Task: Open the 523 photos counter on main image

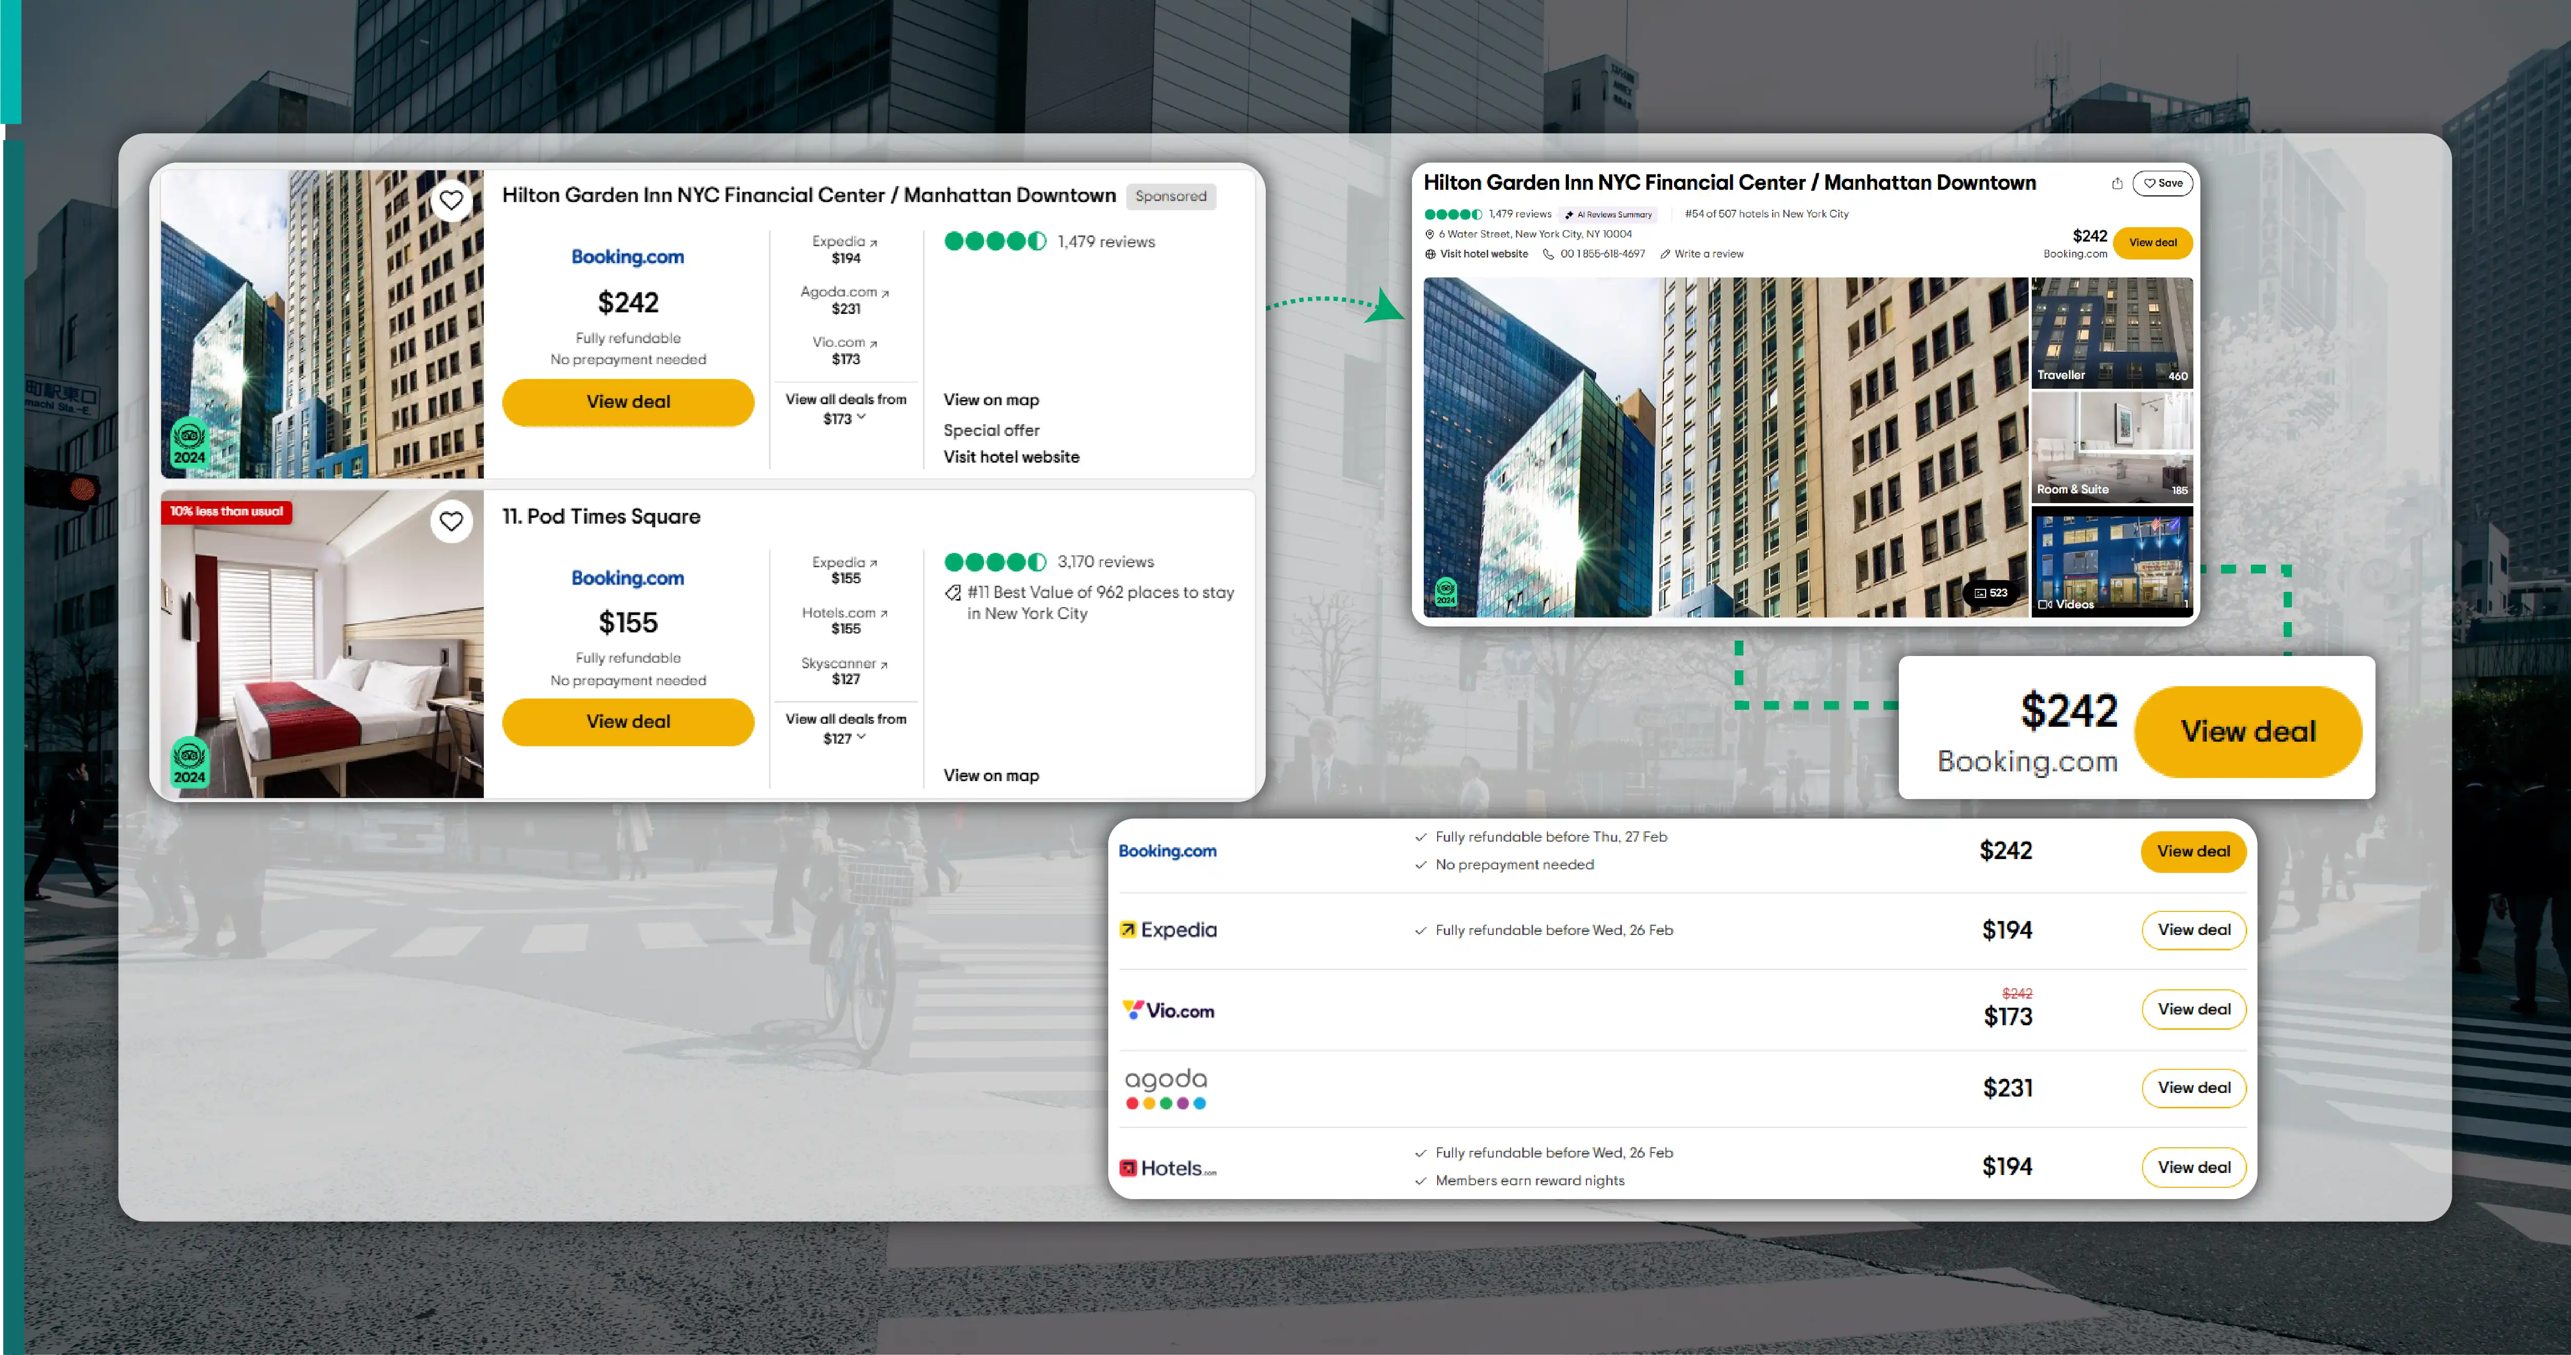Action: 1990,593
